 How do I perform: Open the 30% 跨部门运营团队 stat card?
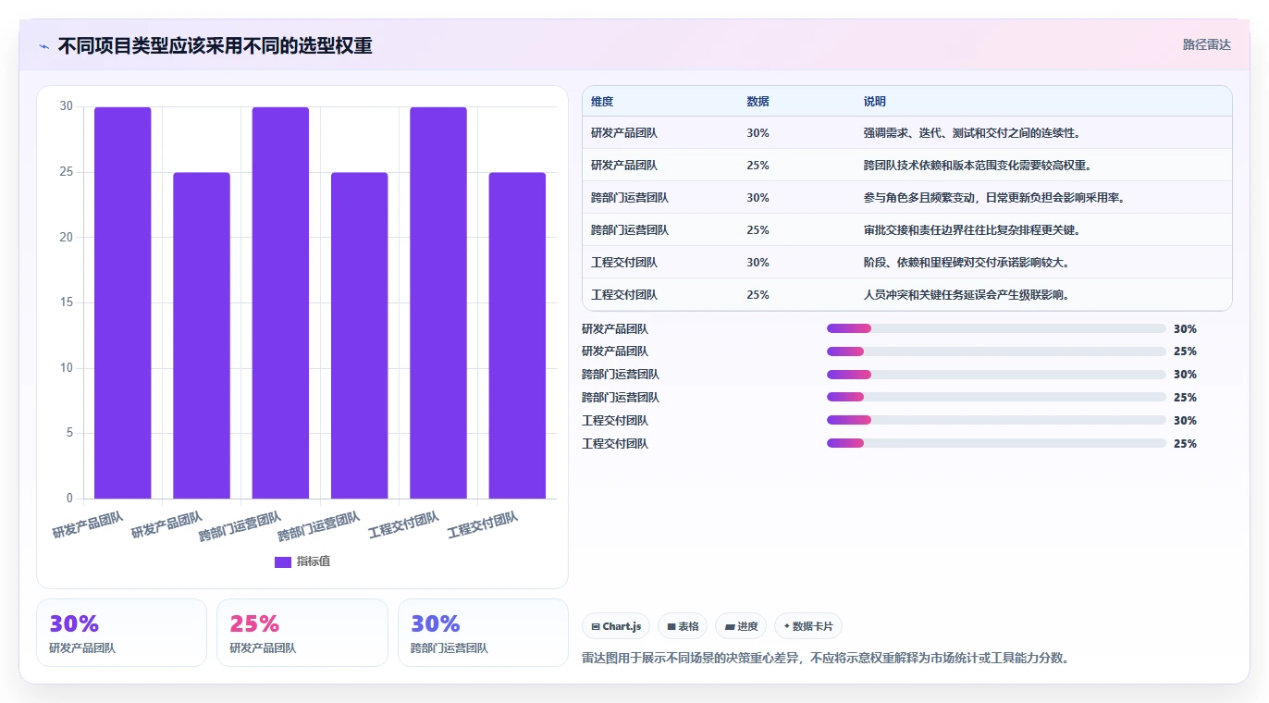pos(483,633)
